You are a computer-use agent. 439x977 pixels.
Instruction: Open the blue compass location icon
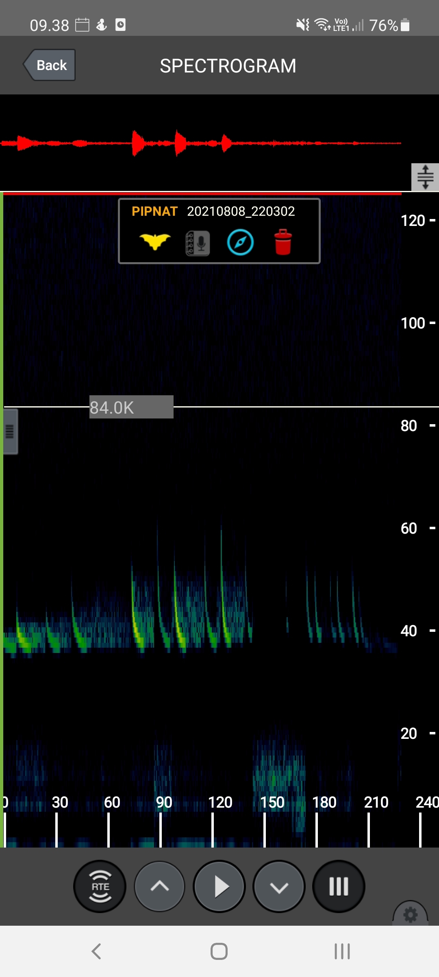240,243
